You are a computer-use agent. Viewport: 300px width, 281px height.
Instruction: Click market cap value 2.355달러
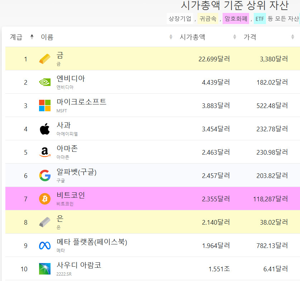coord(216,199)
